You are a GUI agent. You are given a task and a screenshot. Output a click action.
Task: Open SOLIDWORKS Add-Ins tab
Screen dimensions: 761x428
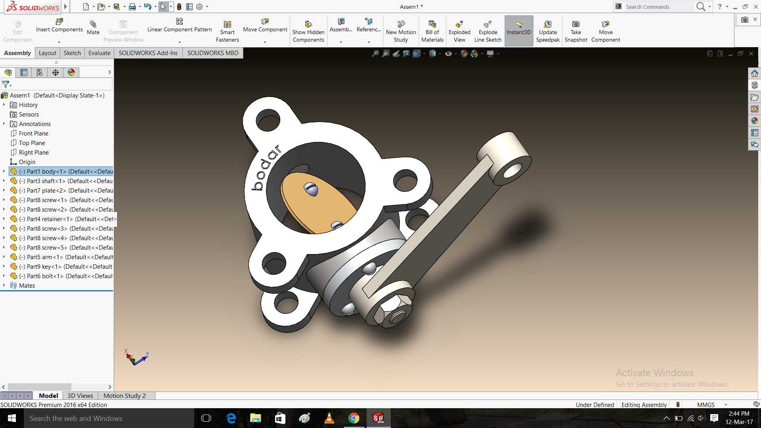148,53
